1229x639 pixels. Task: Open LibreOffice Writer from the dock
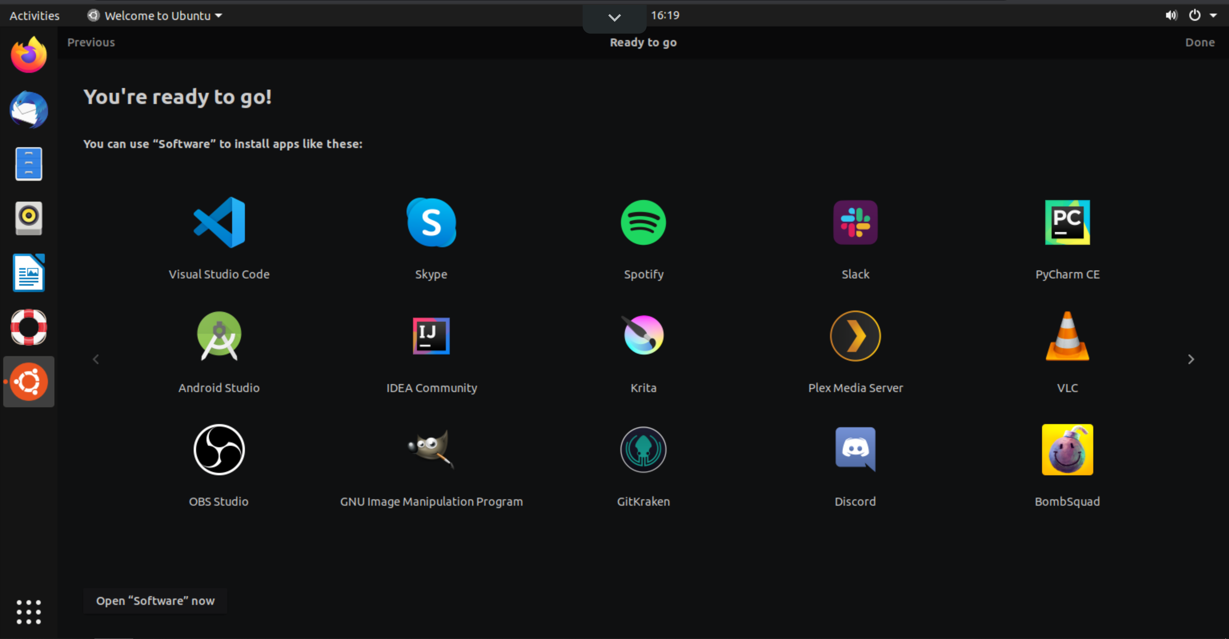(28, 273)
